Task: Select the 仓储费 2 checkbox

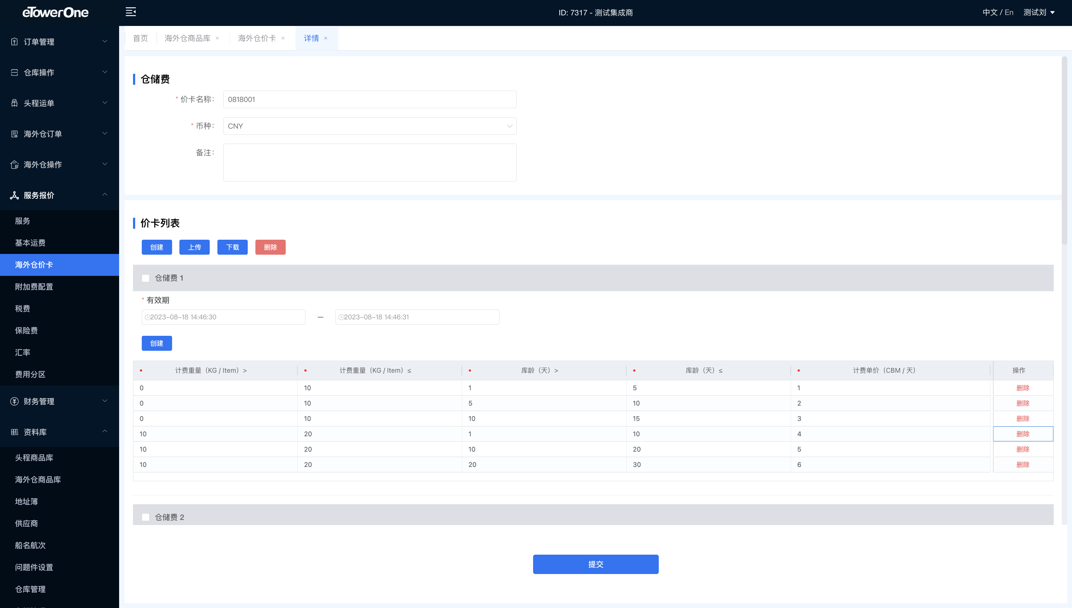Action: coord(145,517)
